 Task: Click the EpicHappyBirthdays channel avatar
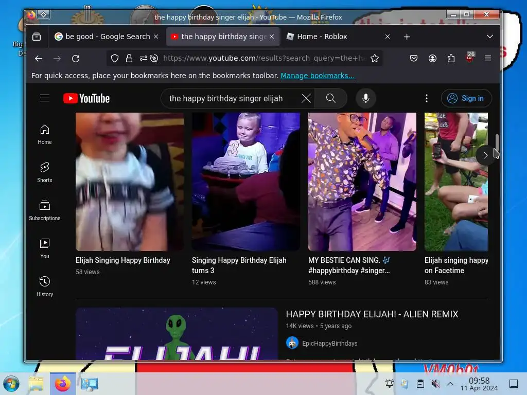[292, 343]
